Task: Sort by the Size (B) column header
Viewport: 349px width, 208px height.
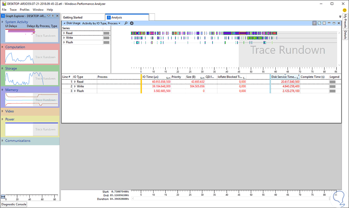Action: 195,77
